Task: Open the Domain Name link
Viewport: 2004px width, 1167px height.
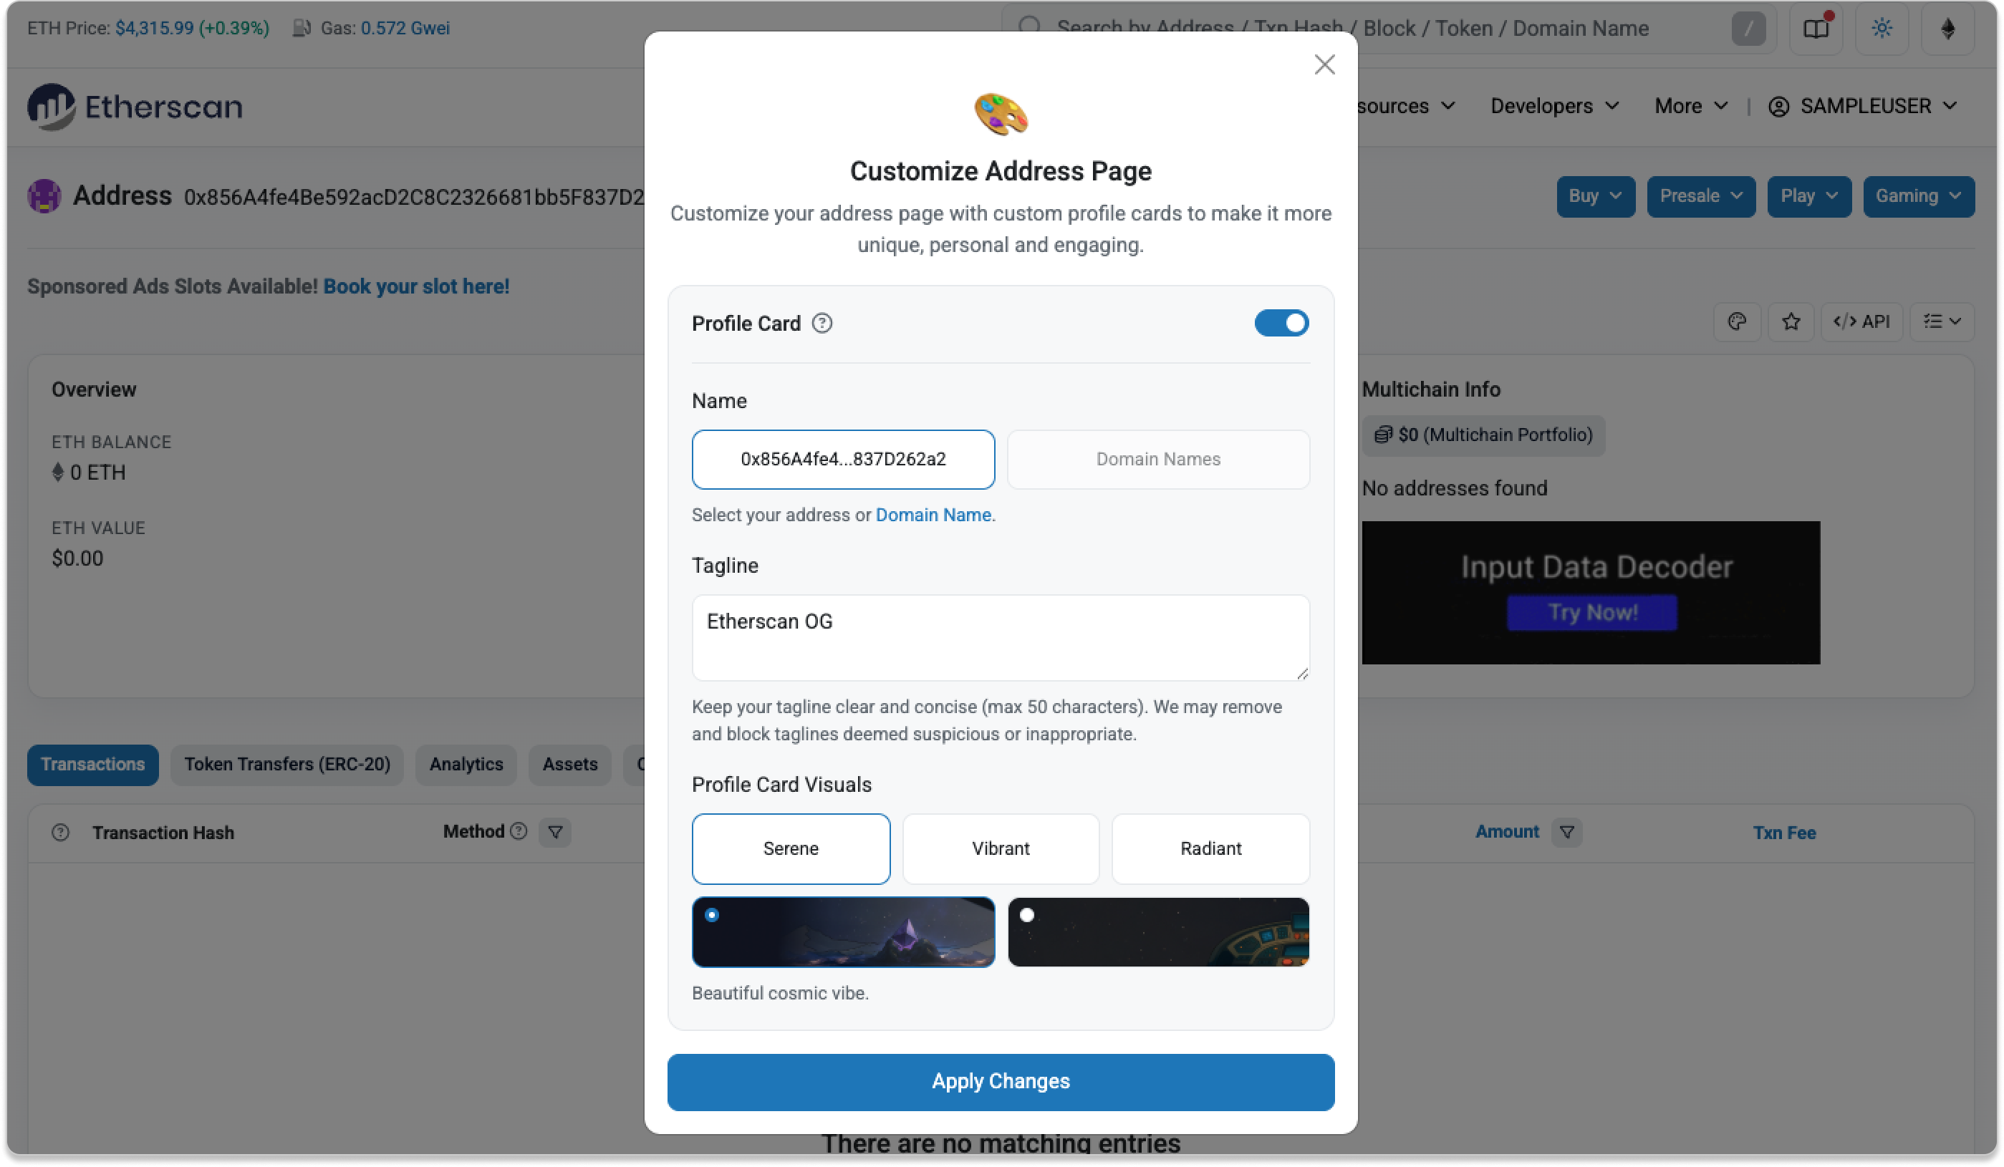Action: [x=933, y=515]
